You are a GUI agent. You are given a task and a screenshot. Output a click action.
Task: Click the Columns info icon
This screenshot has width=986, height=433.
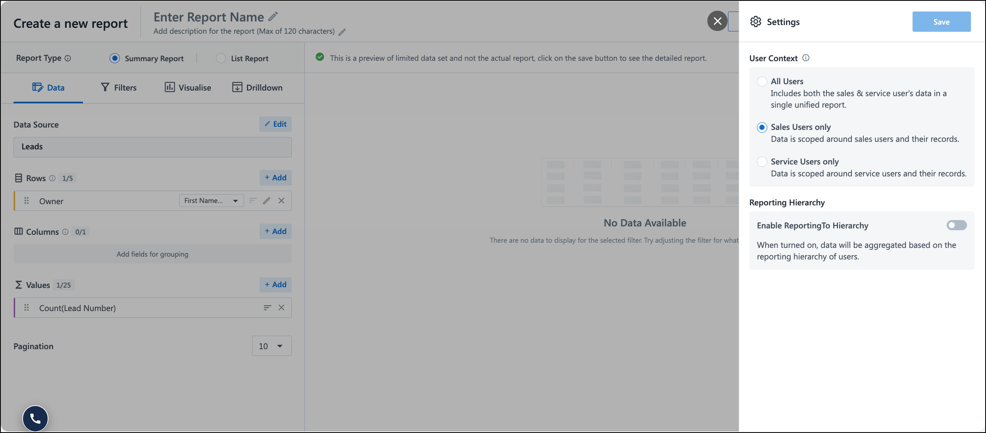coord(65,232)
